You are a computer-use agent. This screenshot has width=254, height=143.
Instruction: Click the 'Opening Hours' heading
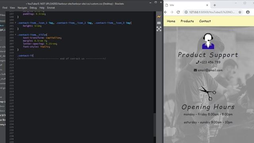pos(208,107)
